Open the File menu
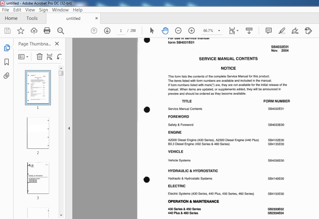This screenshot has height=219, width=319. click(5, 10)
